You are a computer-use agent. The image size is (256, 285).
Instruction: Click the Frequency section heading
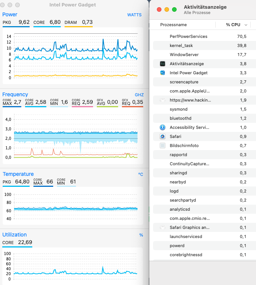point(15,94)
